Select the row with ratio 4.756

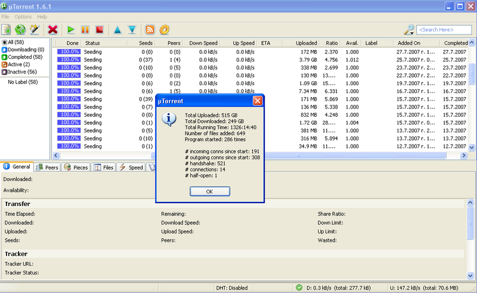[262, 60]
